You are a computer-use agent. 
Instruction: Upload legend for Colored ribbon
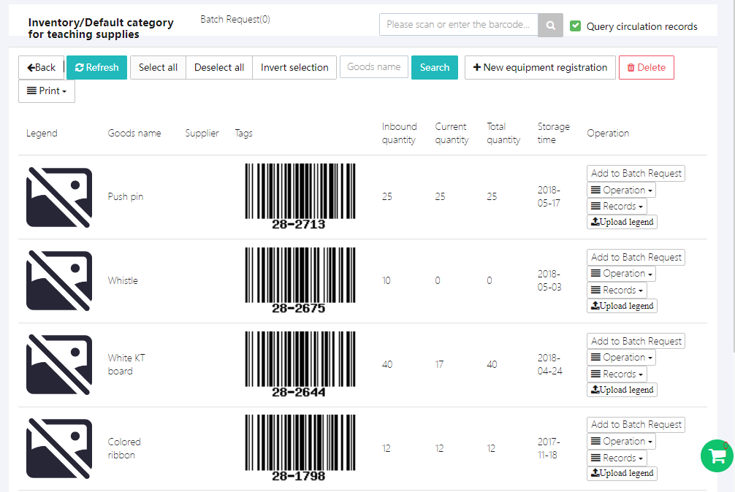click(622, 473)
